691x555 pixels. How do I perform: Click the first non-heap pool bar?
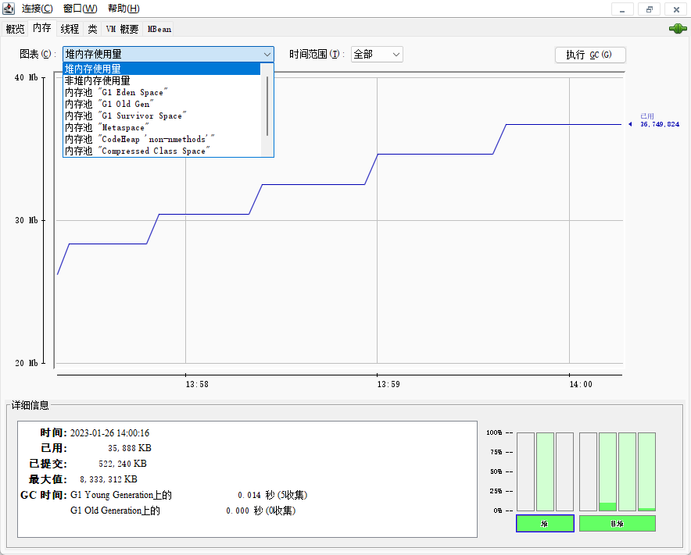[x=588, y=471]
